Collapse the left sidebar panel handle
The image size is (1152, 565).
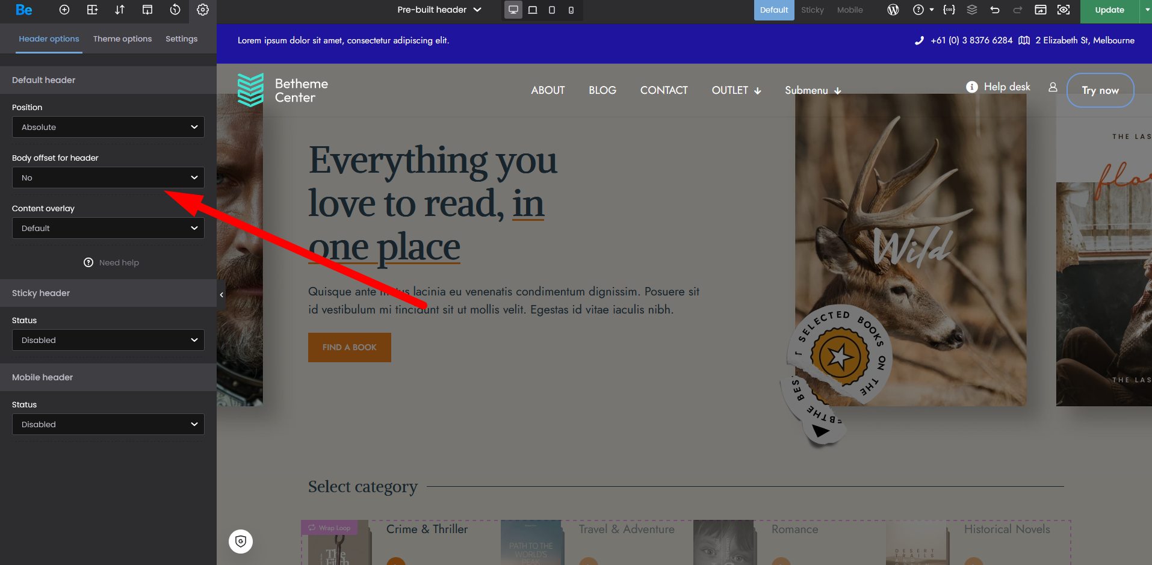point(221,295)
